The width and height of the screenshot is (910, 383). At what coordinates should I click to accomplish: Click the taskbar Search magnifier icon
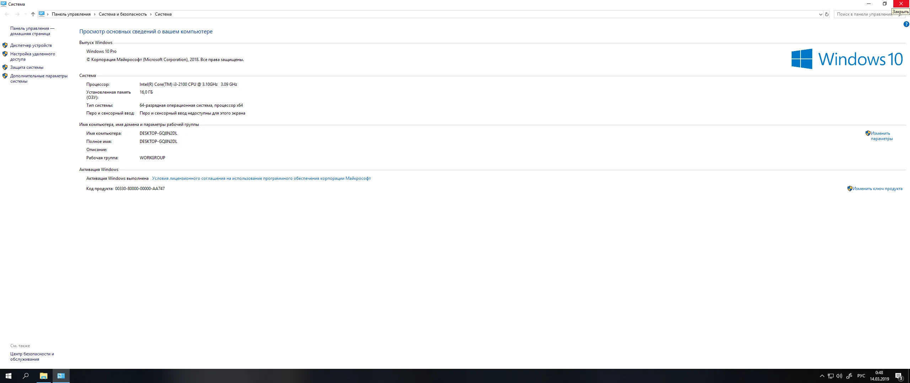pos(26,376)
